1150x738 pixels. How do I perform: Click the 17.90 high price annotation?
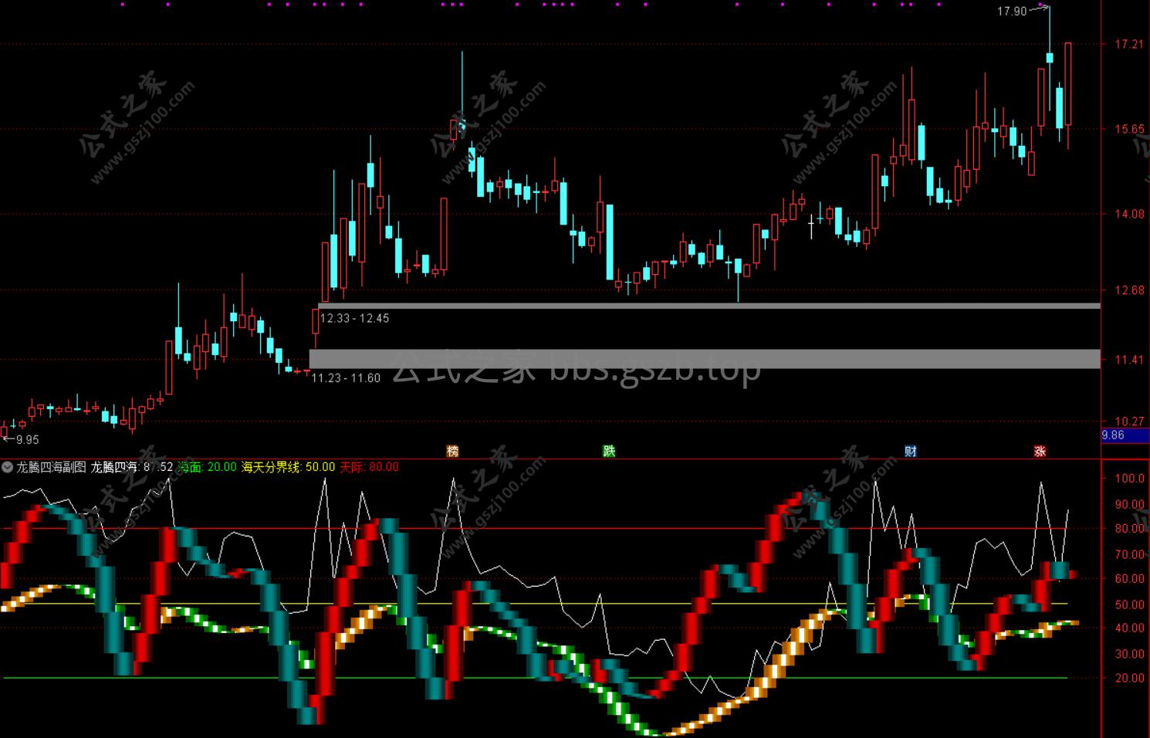coord(1012,11)
